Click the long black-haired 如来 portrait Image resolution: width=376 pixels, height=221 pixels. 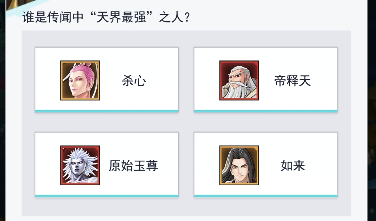click(239, 166)
